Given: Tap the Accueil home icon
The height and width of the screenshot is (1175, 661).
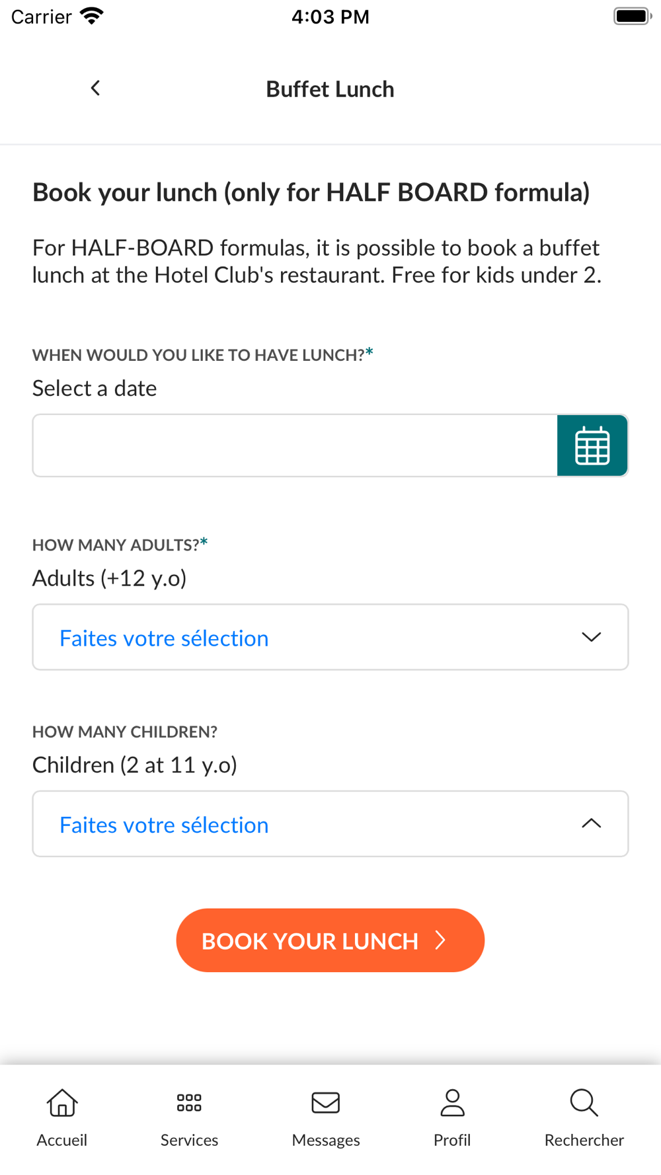Looking at the screenshot, I should [x=62, y=1102].
